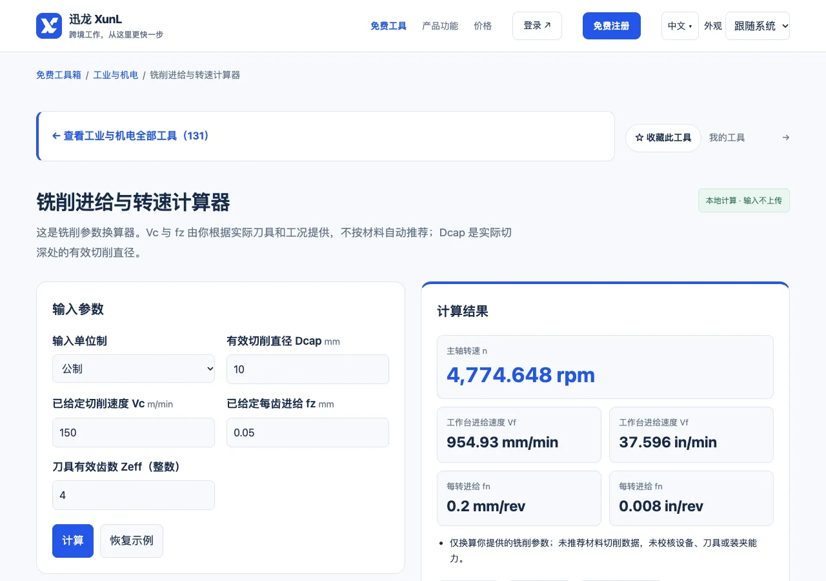Click the 计算 button

coord(73,541)
